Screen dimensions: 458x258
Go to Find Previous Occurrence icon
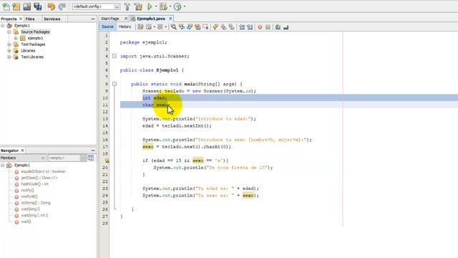tap(182, 27)
